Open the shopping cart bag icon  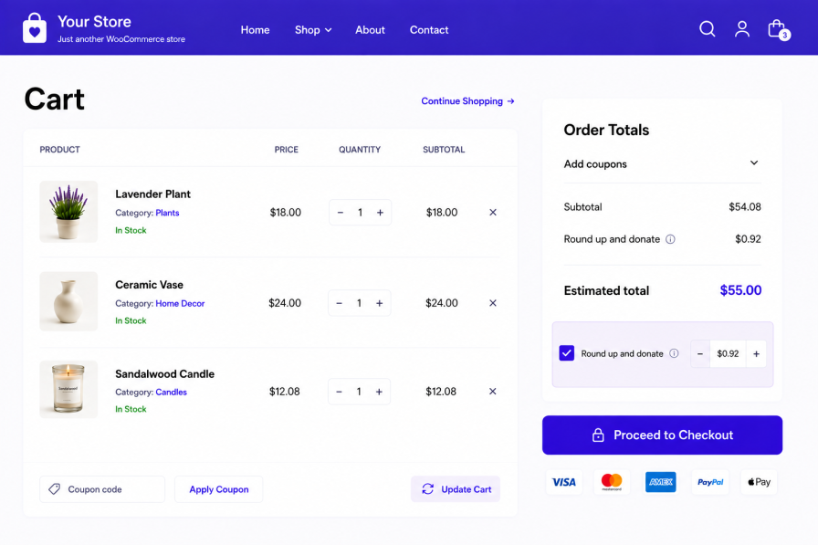tap(779, 29)
